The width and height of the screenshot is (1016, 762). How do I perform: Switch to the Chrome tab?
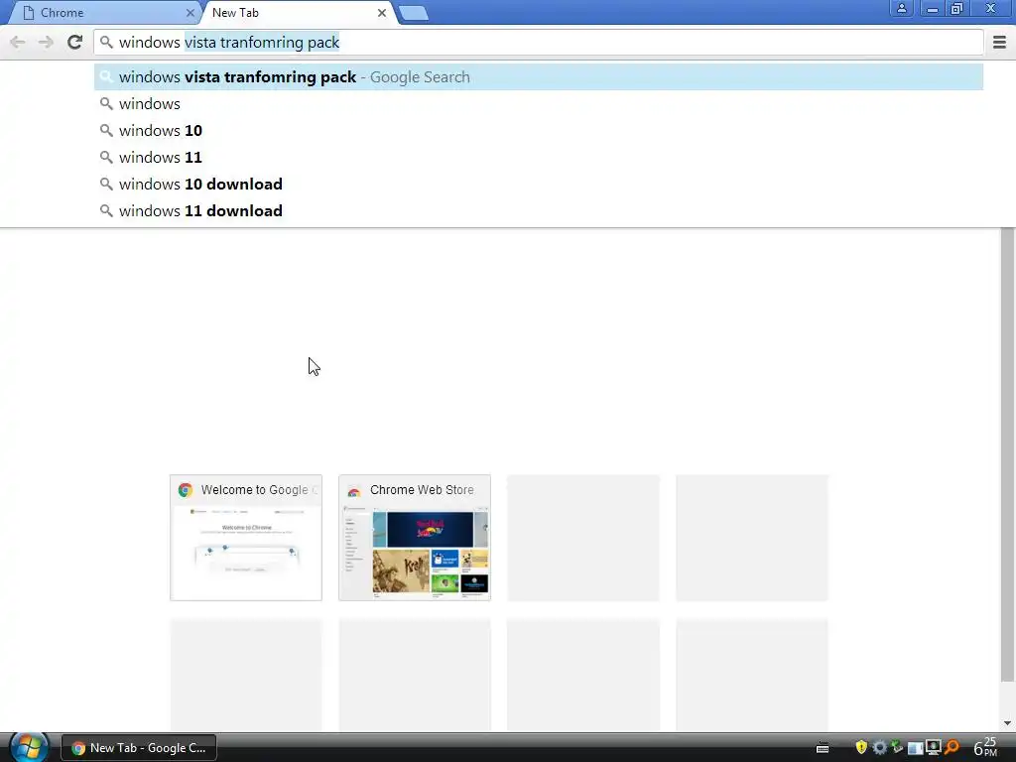coord(103,13)
